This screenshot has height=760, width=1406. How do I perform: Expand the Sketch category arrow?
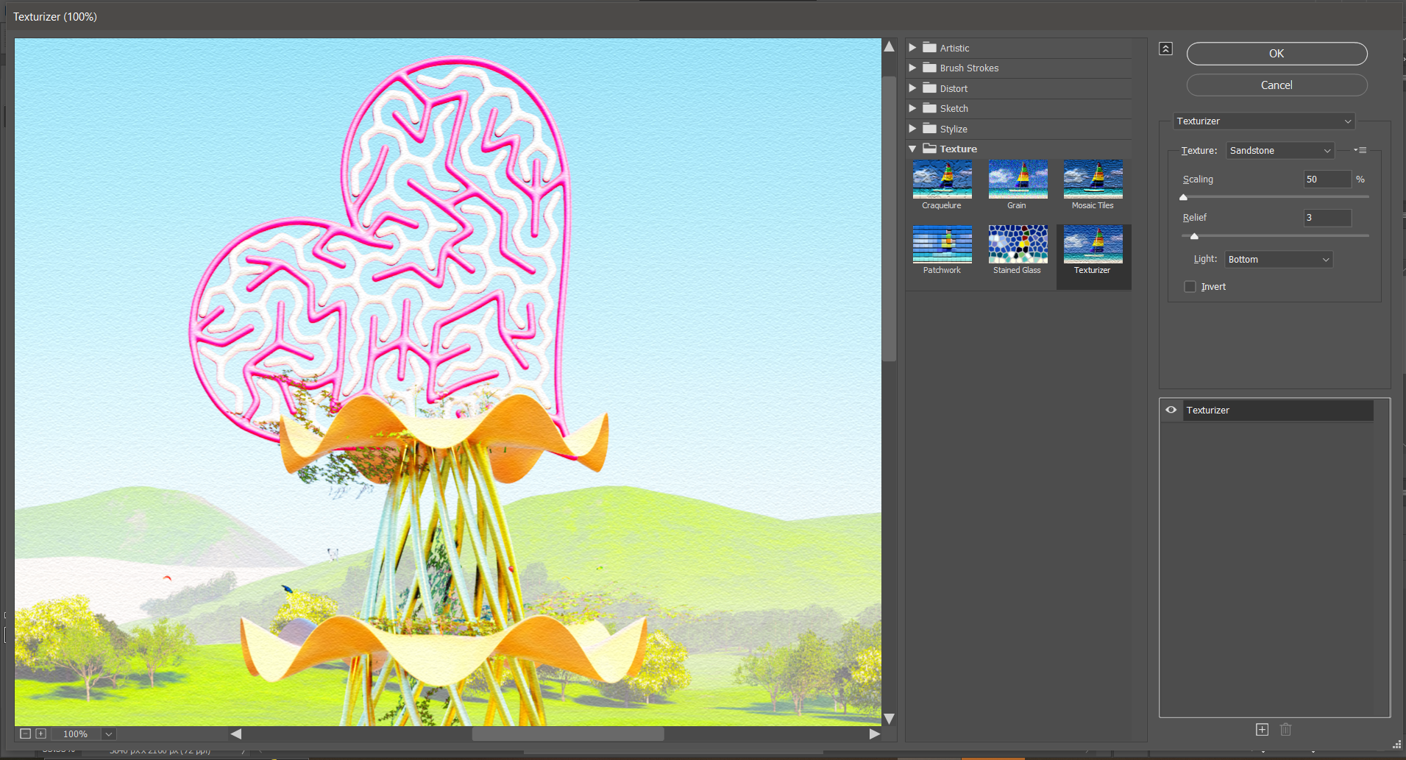pyautogui.click(x=912, y=107)
